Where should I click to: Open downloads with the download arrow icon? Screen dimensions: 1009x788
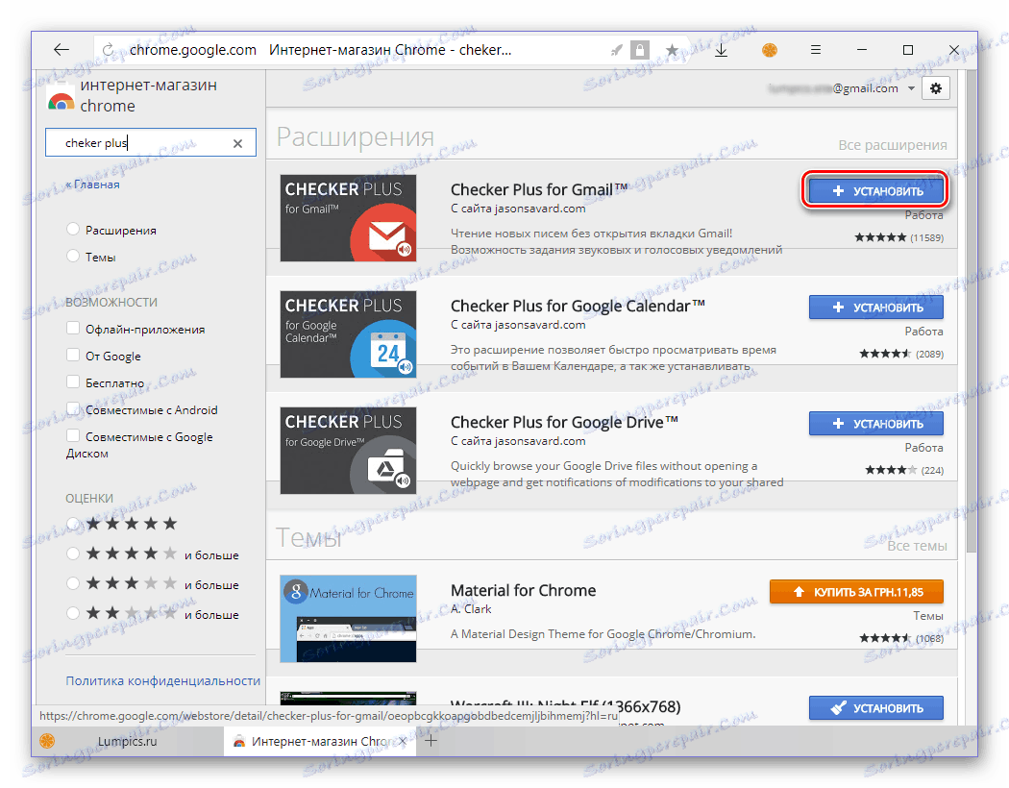tap(722, 50)
